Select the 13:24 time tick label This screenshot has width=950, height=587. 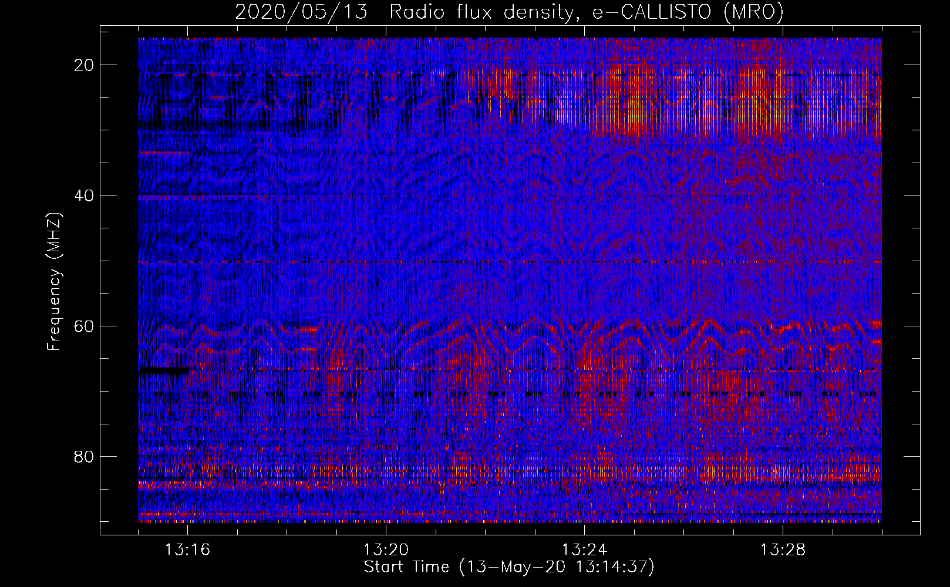point(584,550)
